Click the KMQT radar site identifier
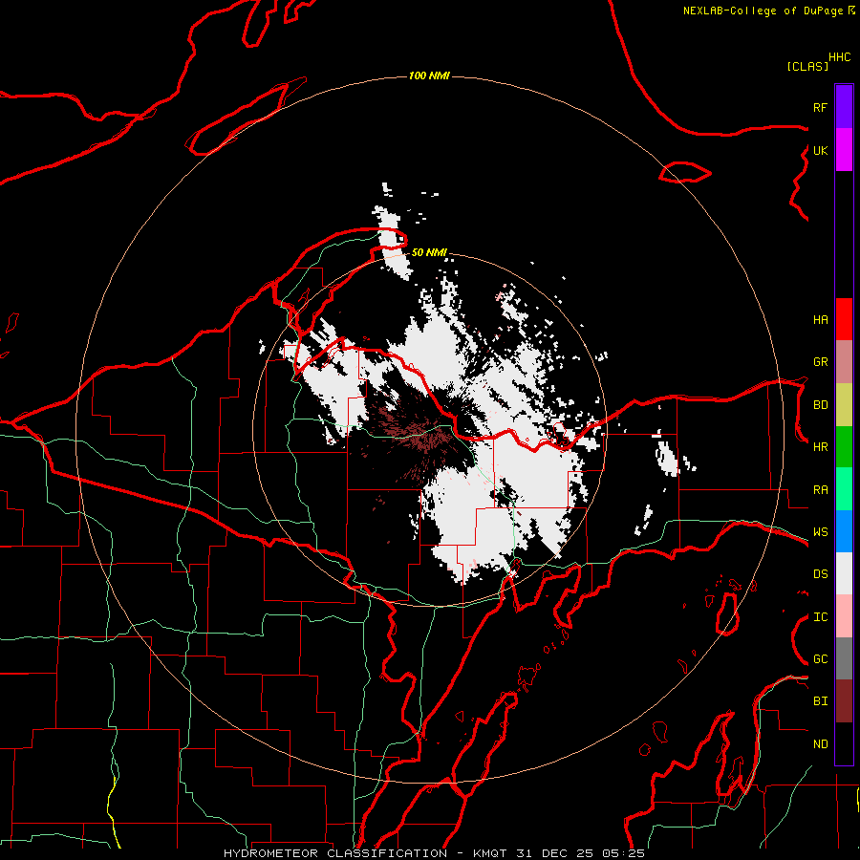 click(490, 853)
